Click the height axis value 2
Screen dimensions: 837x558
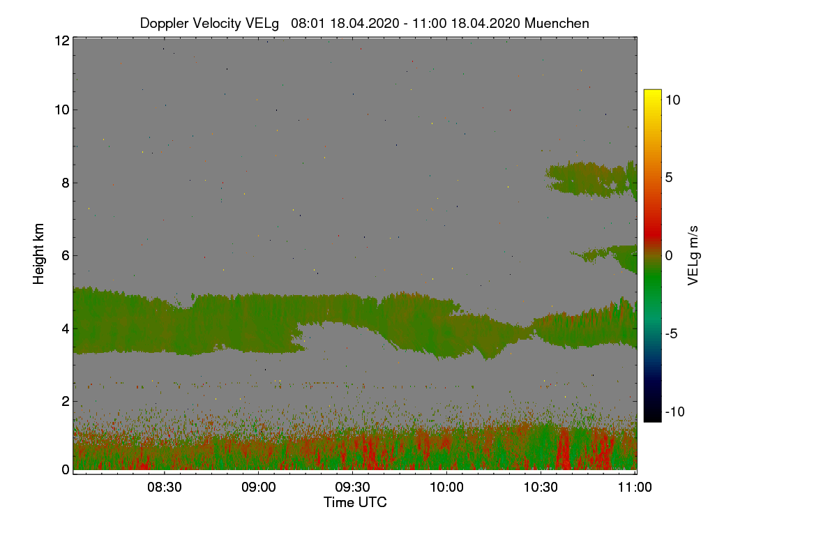pos(65,400)
